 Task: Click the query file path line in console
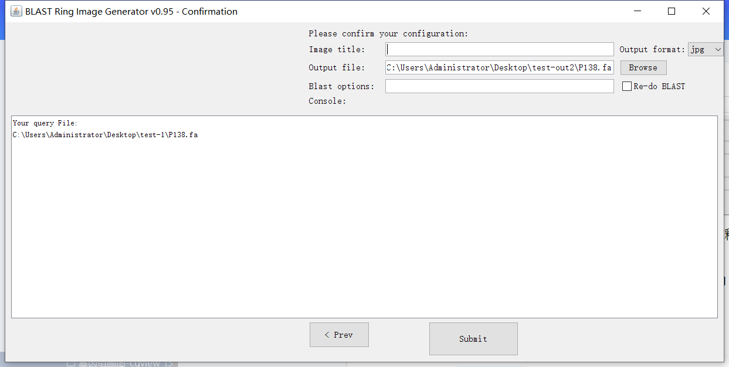click(x=106, y=135)
